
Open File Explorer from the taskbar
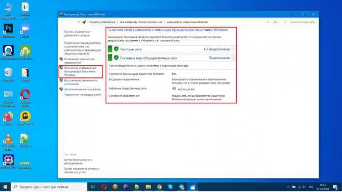click(148, 187)
